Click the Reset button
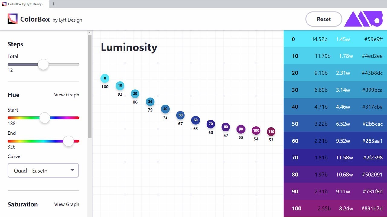The height and width of the screenshot is (217, 387). coord(324,19)
